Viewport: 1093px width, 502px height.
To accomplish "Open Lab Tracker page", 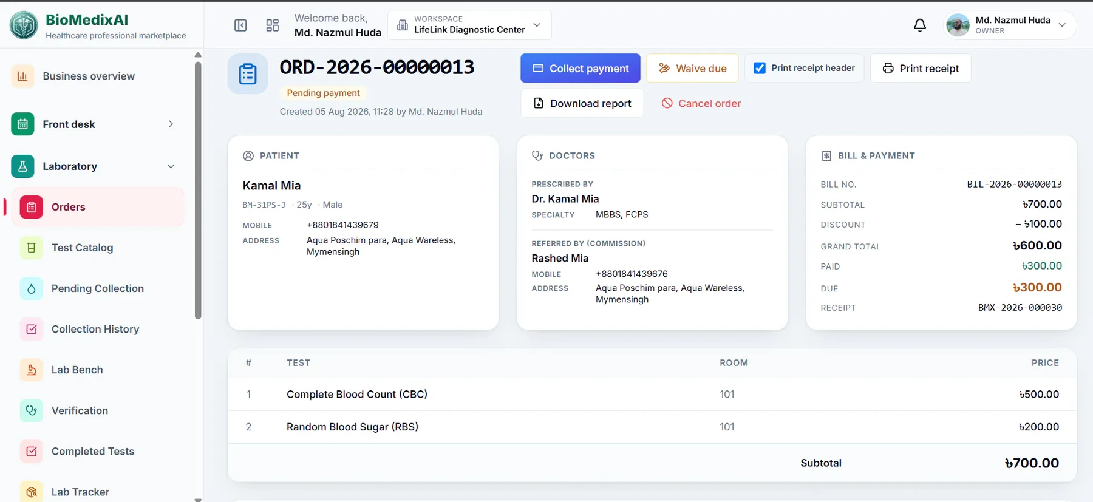I will pyautogui.click(x=97, y=492).
